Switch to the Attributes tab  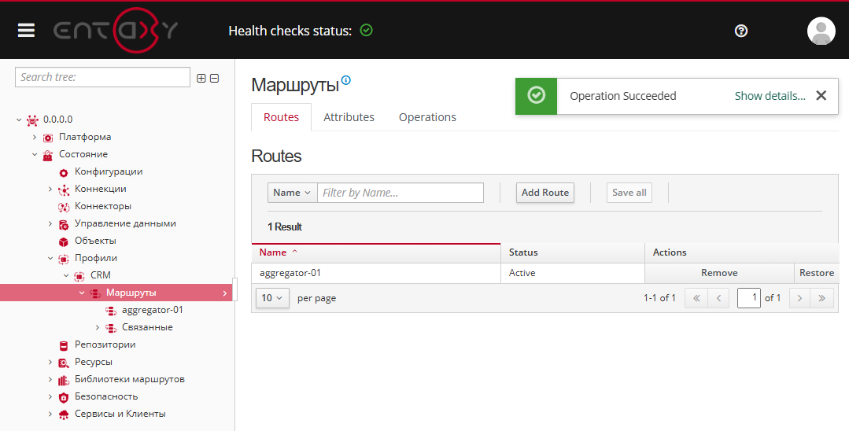(349, 117)
